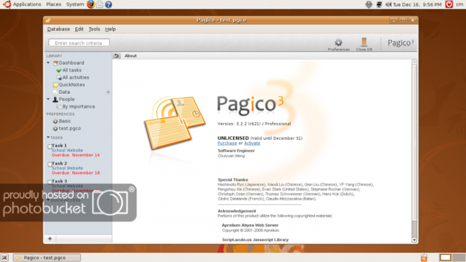Screen dimensions: 466x262
Task: Click the Close DB door icon
Action: point(364,43)
